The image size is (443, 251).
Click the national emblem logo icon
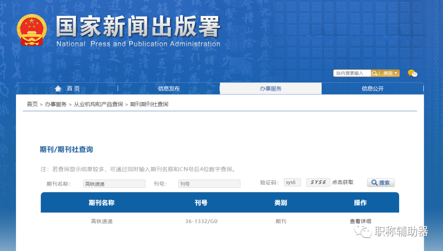32,29
